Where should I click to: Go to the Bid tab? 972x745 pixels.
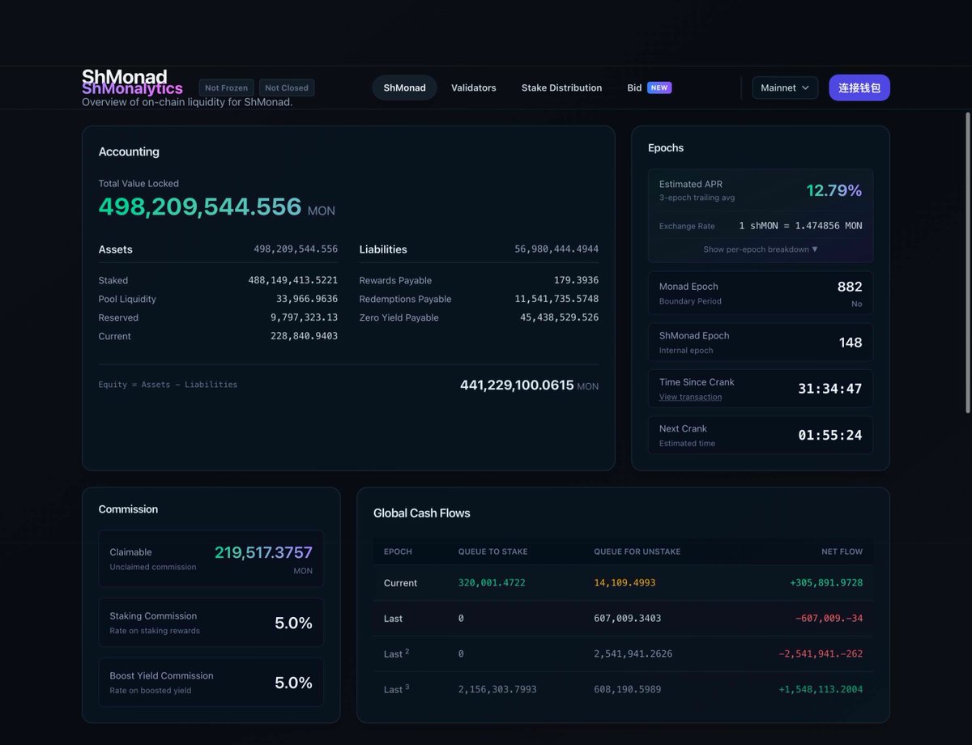coord(634,87)
